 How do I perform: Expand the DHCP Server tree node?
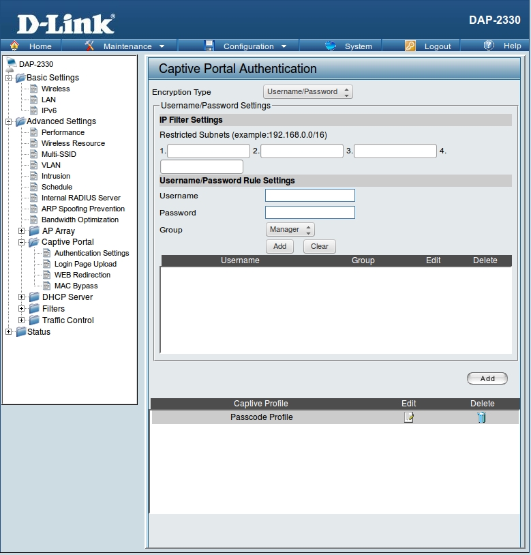(x=22, y=297)
